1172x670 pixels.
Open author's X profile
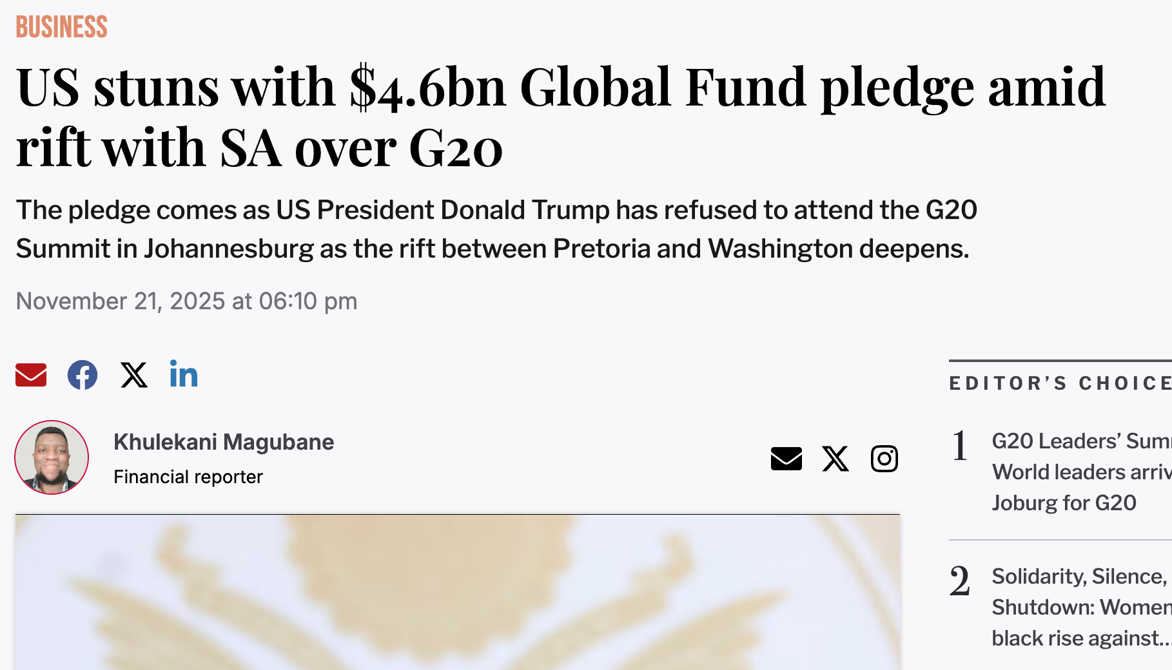835,459
